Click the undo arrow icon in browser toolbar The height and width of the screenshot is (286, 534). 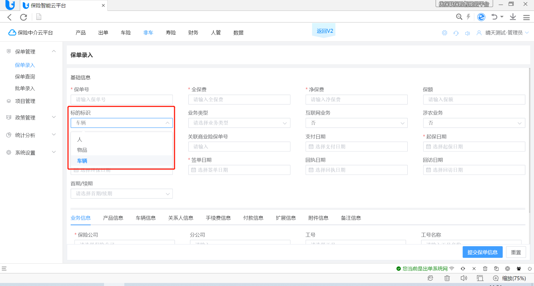(x=494, y=17)
